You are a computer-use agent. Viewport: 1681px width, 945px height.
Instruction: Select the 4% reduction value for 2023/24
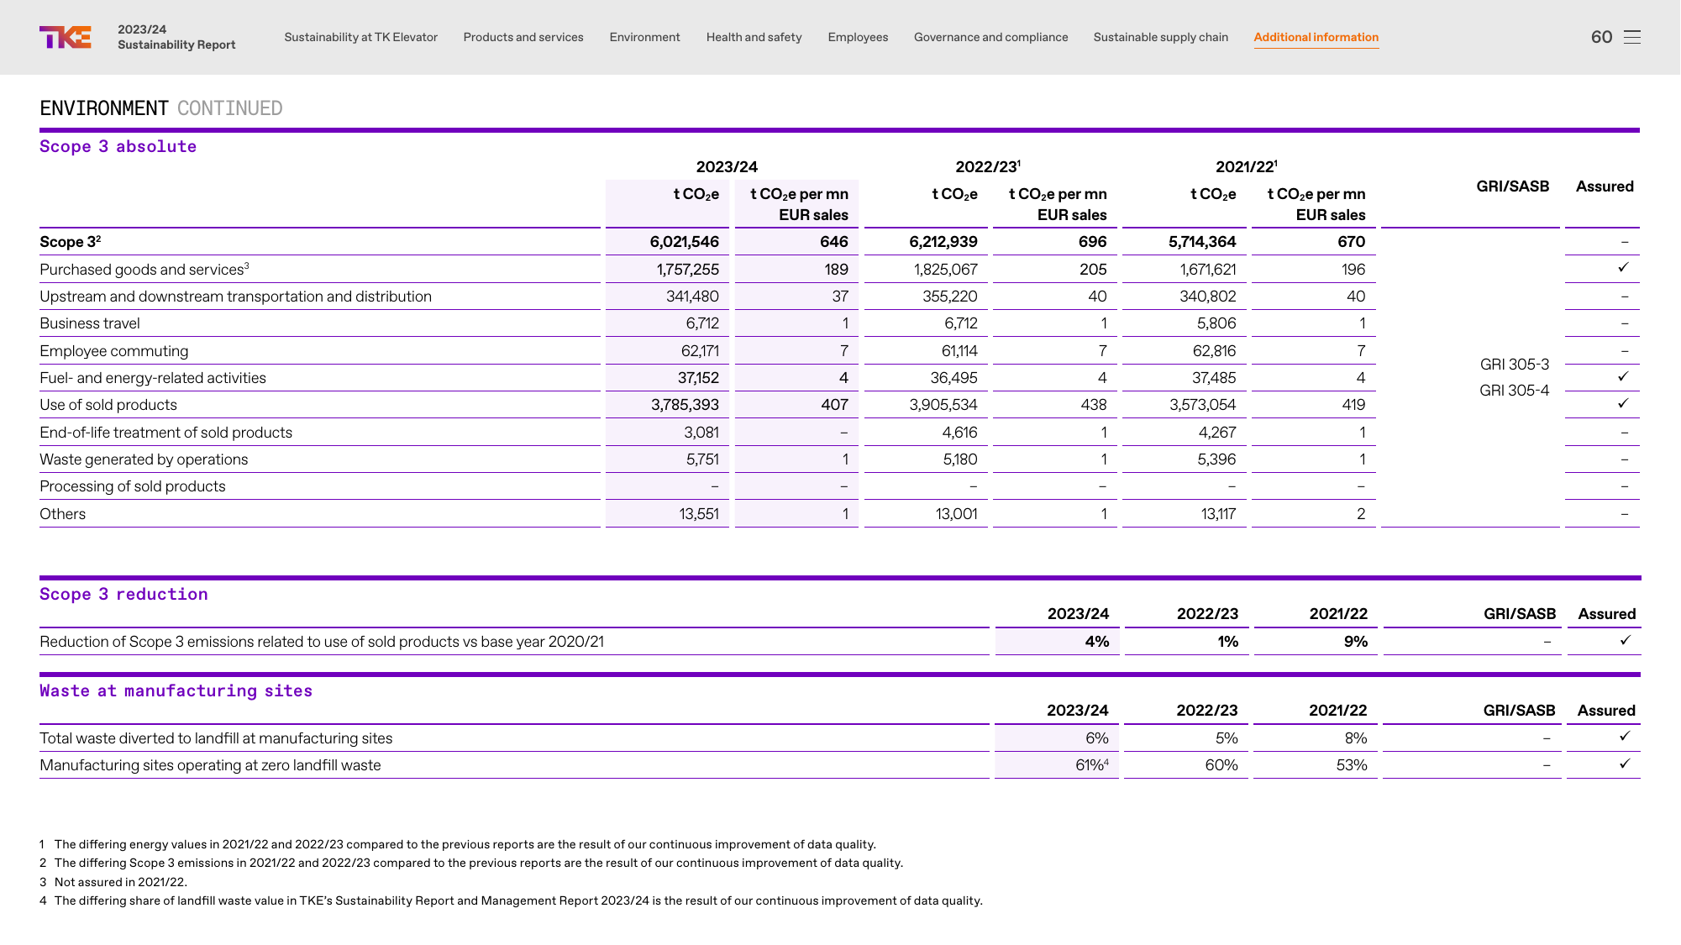click(x=1097, y=642)
